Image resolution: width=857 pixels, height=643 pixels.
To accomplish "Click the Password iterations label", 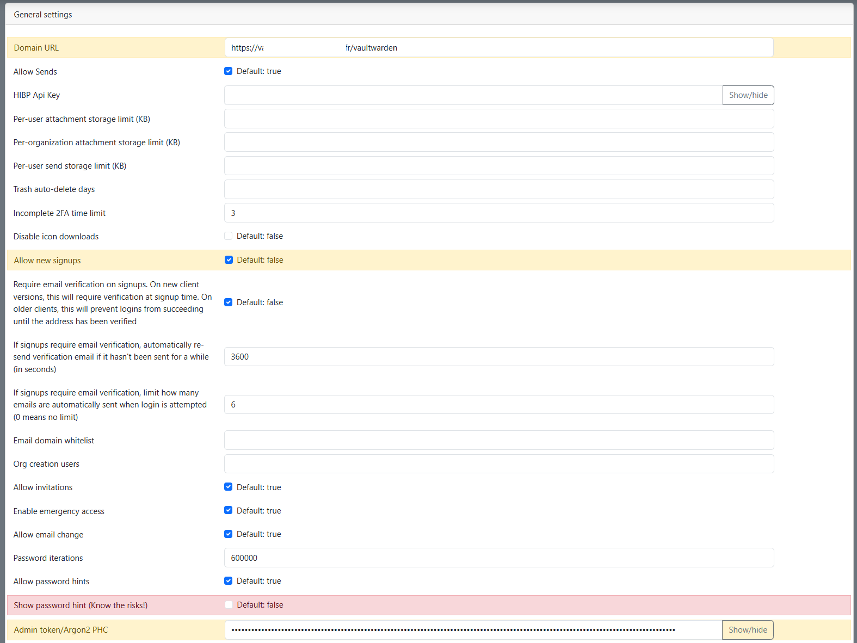I will click(x=48, y=558).
